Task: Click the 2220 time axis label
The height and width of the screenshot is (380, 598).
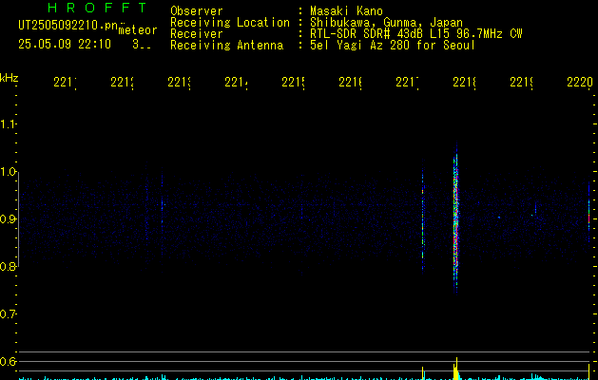Action: coord(580,83)
